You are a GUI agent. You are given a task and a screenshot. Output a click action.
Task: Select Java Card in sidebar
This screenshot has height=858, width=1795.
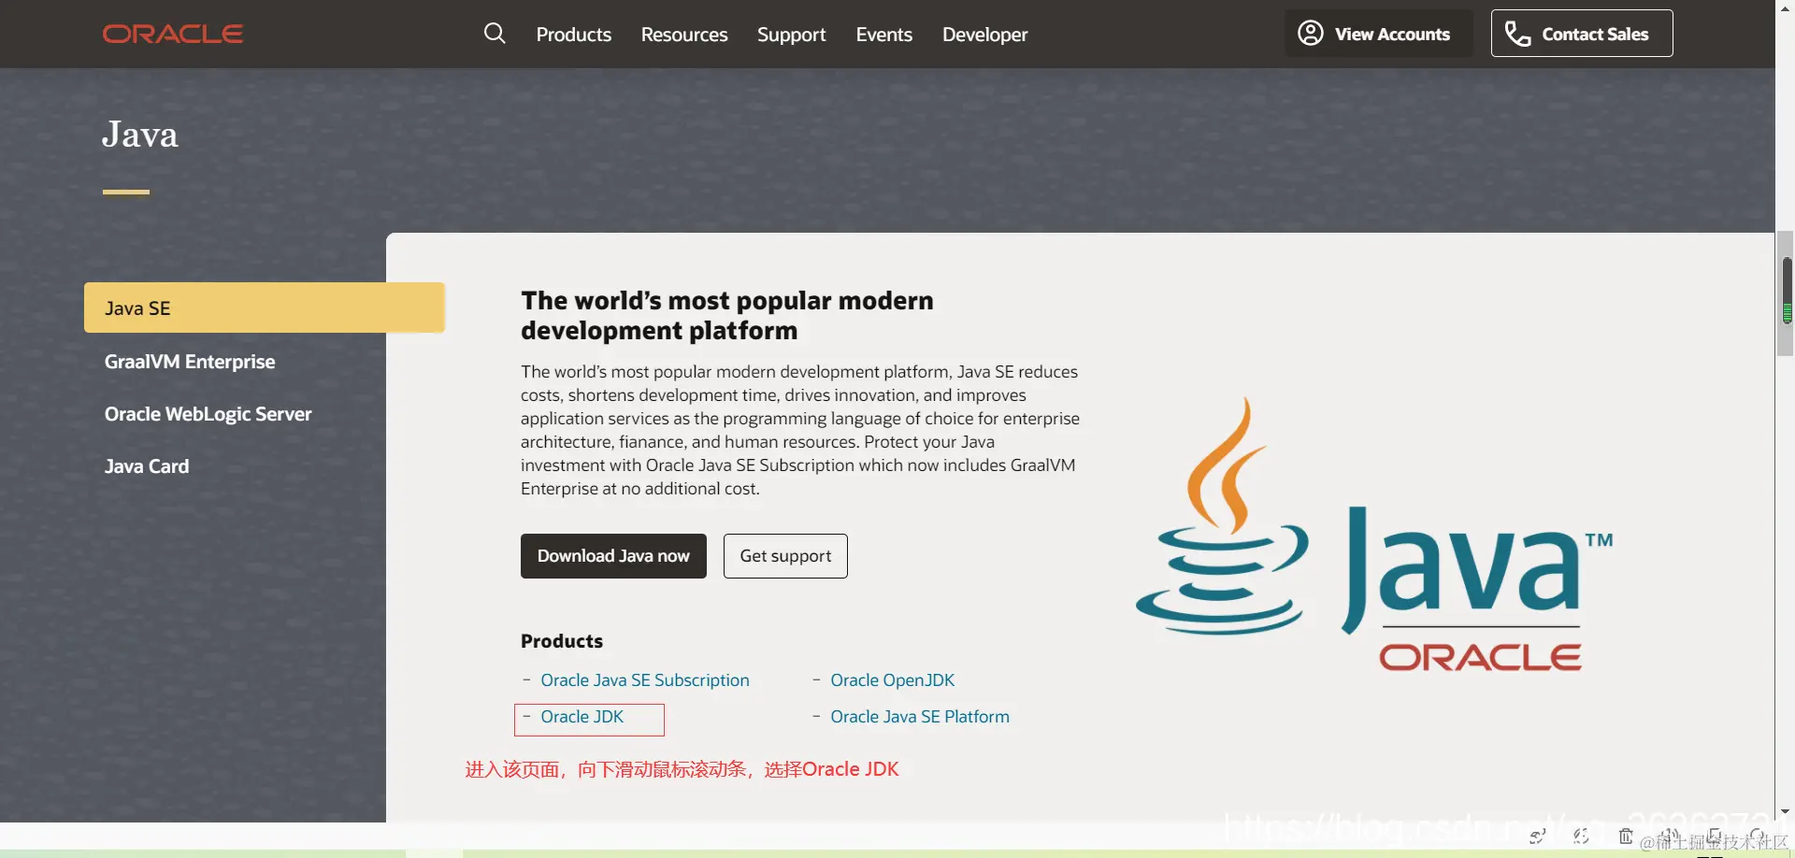[147, 466]
